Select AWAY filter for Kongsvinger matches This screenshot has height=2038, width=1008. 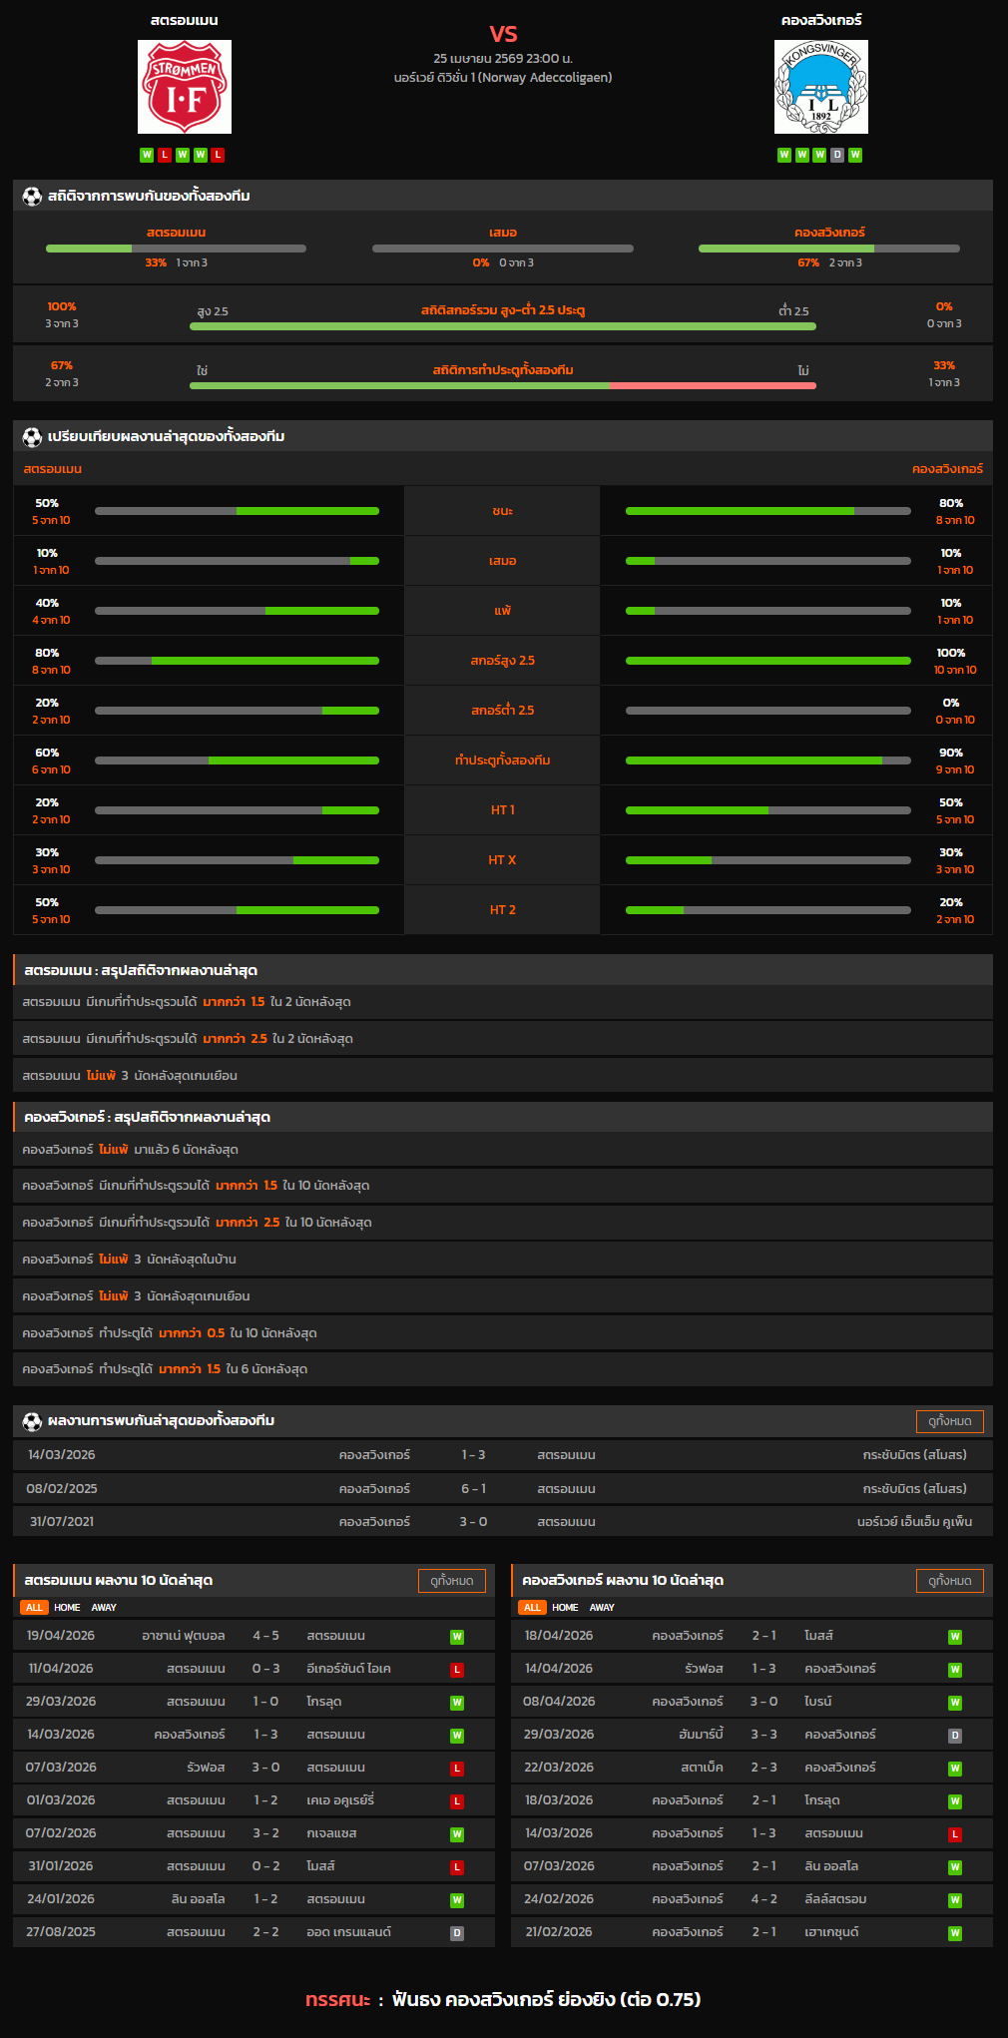[602, 1608]
